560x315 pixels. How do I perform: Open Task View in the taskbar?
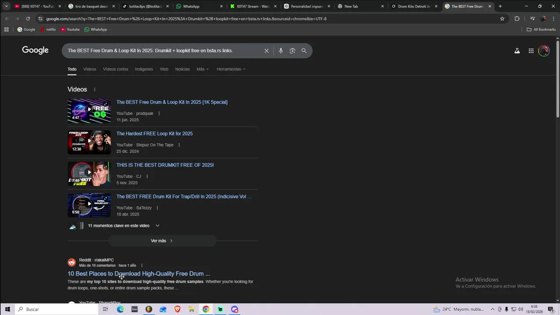click(105, 309)
